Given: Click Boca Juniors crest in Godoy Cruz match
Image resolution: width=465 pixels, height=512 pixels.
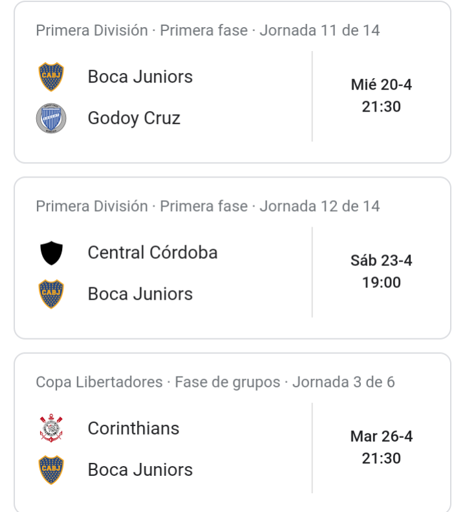Looking at the screenshot, I should (51, 77).
